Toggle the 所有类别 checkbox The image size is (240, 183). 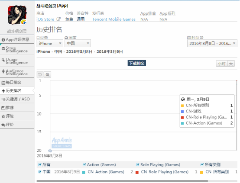point(202,165)
